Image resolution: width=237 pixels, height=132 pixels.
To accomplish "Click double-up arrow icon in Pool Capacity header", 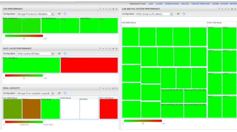I will [110, 88].
